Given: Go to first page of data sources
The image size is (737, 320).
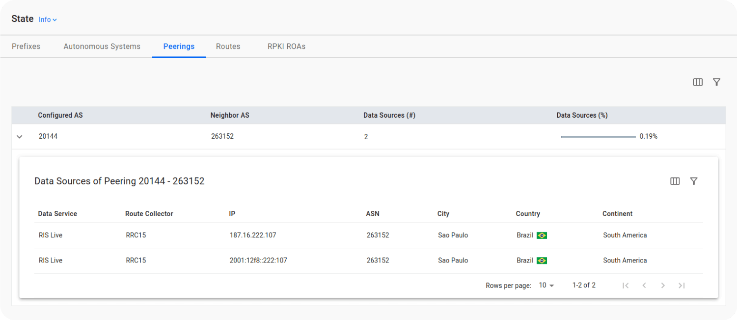Looking at the screenshot, I should [626, 285].
